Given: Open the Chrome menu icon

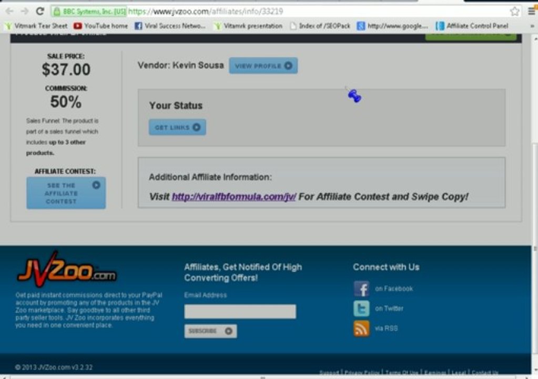Looking at the screenshot, I should [531, 12].
